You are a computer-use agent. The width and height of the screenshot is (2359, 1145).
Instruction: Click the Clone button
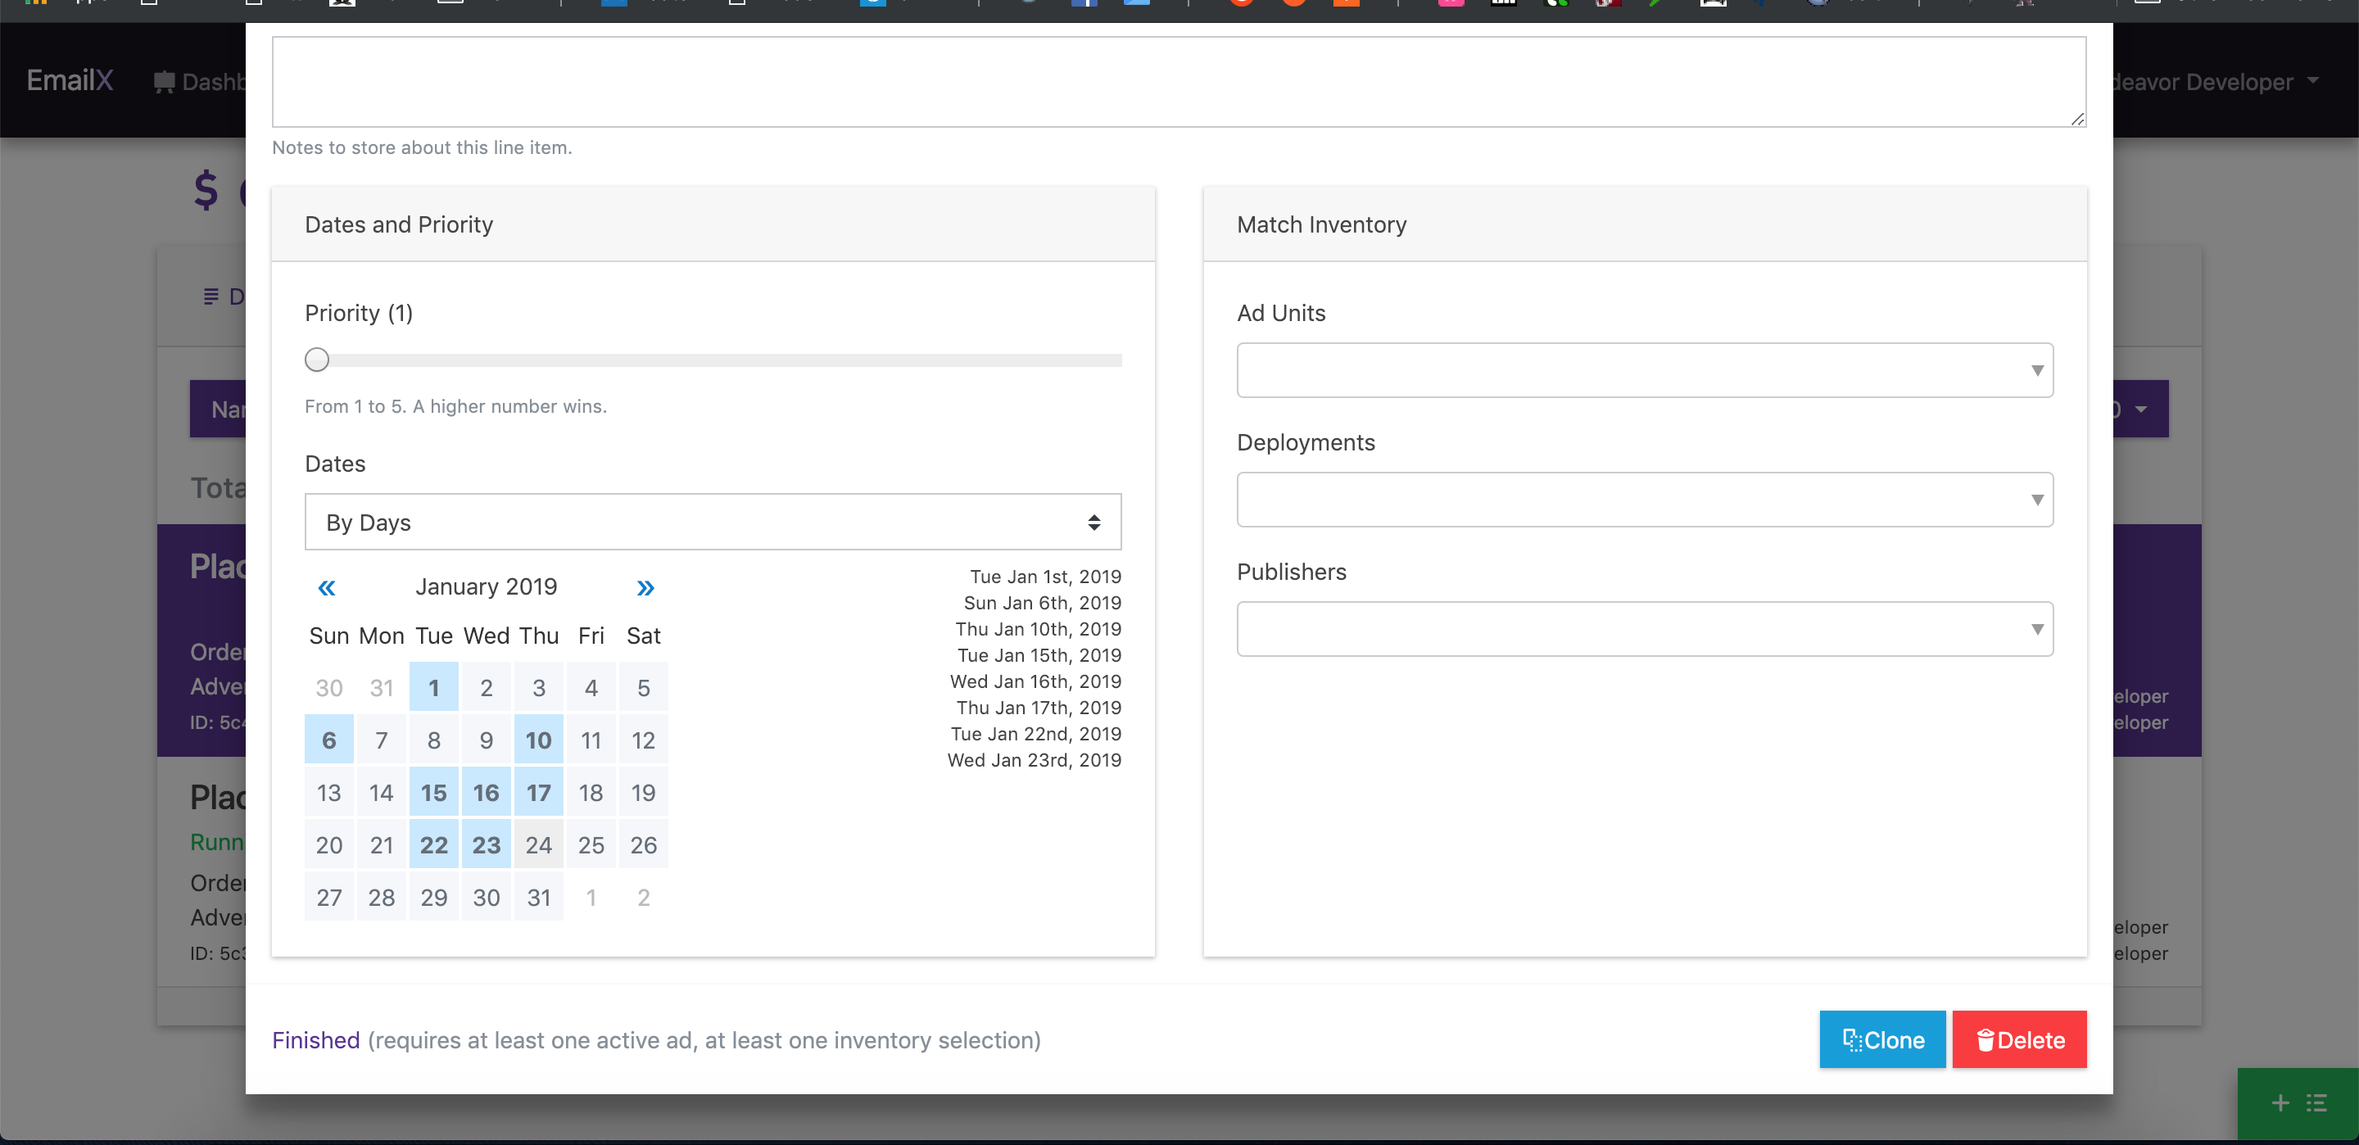1882,1039
